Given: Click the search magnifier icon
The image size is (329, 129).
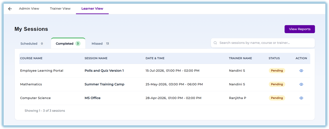Looking at the screenshot, I should tap(215, 43).
